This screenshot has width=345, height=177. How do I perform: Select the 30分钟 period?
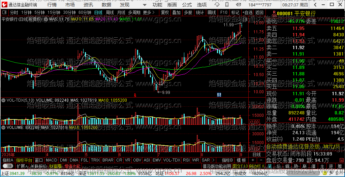[x=69, y=12]
